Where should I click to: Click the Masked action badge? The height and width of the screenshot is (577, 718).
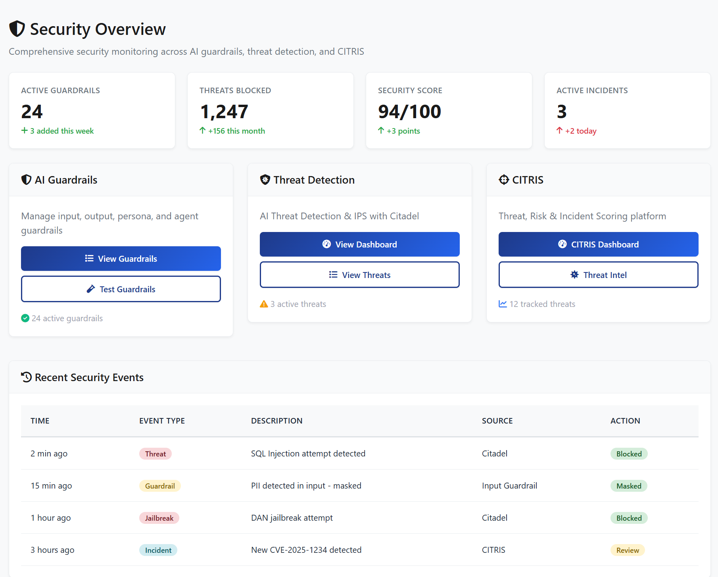point(628,486)
